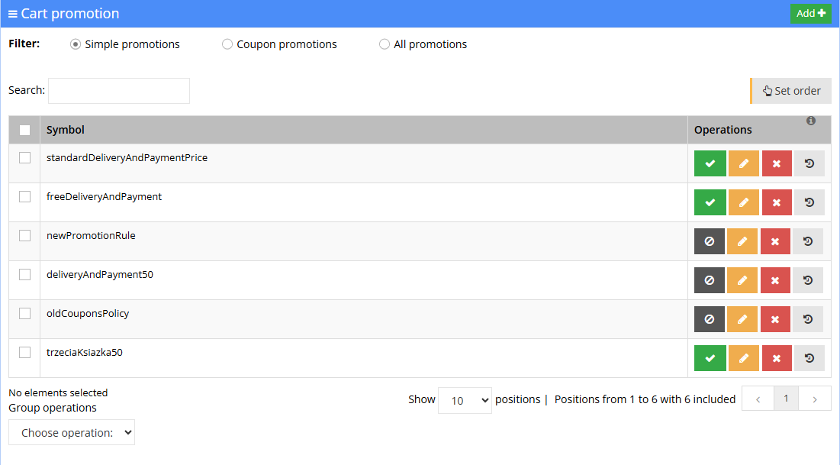Click the oldCouponsPolicy symbol text

pyautogui.click(x=88, y=313)
